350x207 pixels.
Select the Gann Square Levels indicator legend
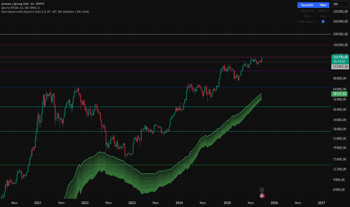click(45, 12)
